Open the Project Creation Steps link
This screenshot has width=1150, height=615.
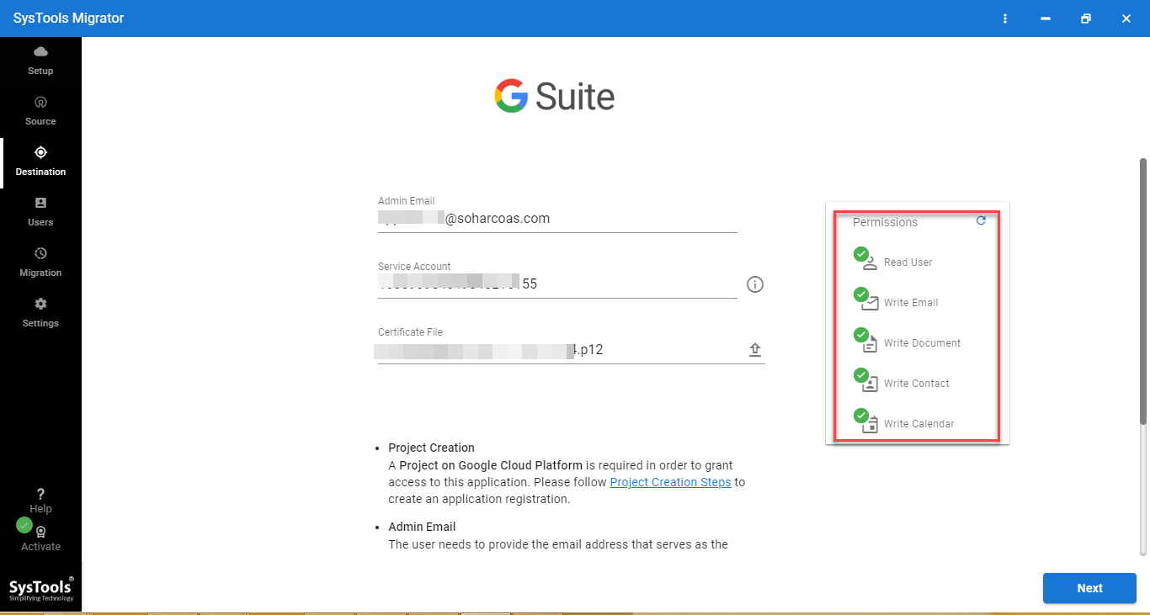coord(670,482)
